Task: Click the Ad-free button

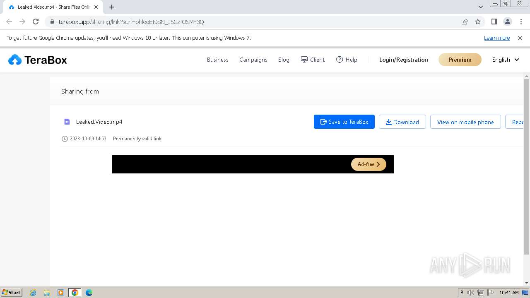Action: click(x=369, y=164)
